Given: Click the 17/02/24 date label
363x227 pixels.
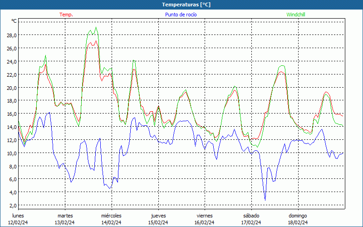Looking at the screenshot, I should coord(251,222).
